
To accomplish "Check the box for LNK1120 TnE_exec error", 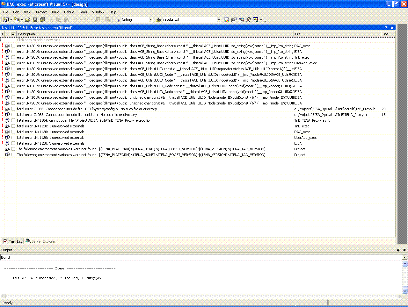I will tap(13, 126).
